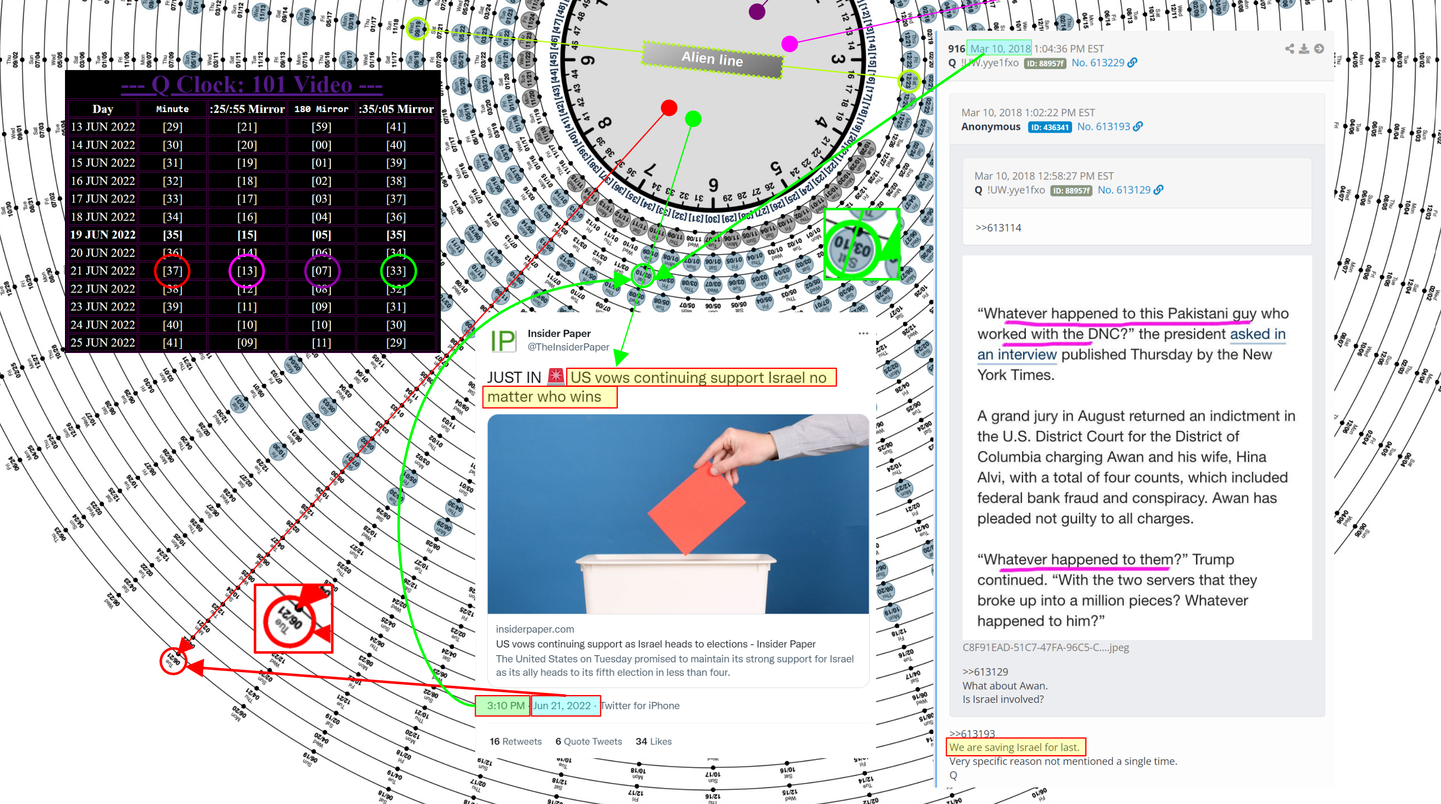The height and width of the screenshot is (804, 1441).
Task: Click the Insider Paper account name
Action: (559, 333)
